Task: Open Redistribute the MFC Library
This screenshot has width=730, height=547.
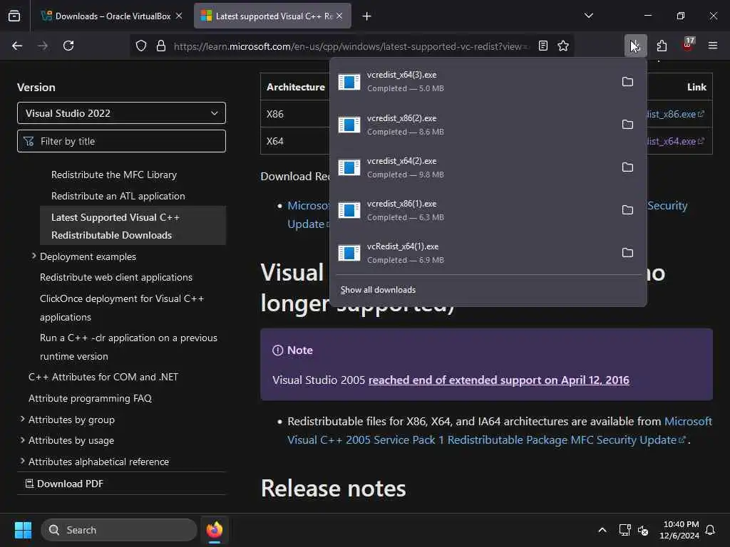Action: pos(114,175)
